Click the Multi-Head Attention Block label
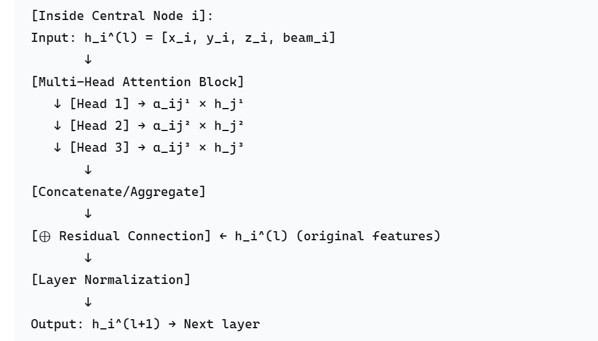598x341 pixels. [137, 81]
